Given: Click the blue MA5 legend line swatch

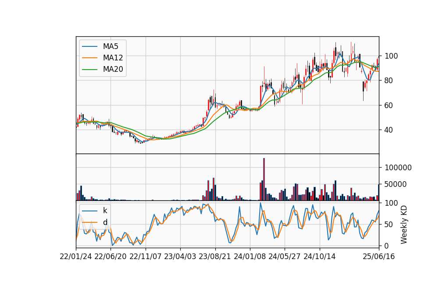Looking at the screenshot, I should (89, 46).
